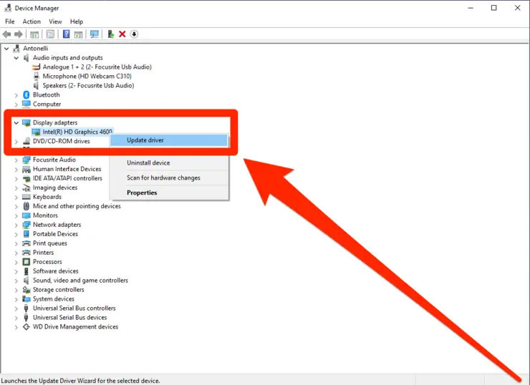
Task: Select the Printers label
Action: click(x=43, y=253)
